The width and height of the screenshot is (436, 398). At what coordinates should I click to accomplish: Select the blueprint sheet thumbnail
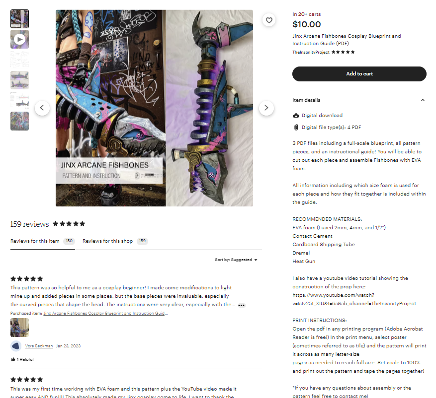coord(19,60)
